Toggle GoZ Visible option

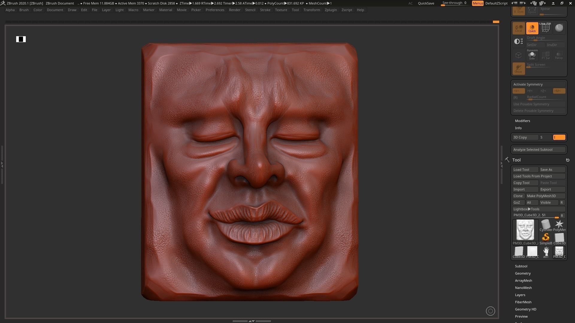pyautogui.click(x=549, y=202)
